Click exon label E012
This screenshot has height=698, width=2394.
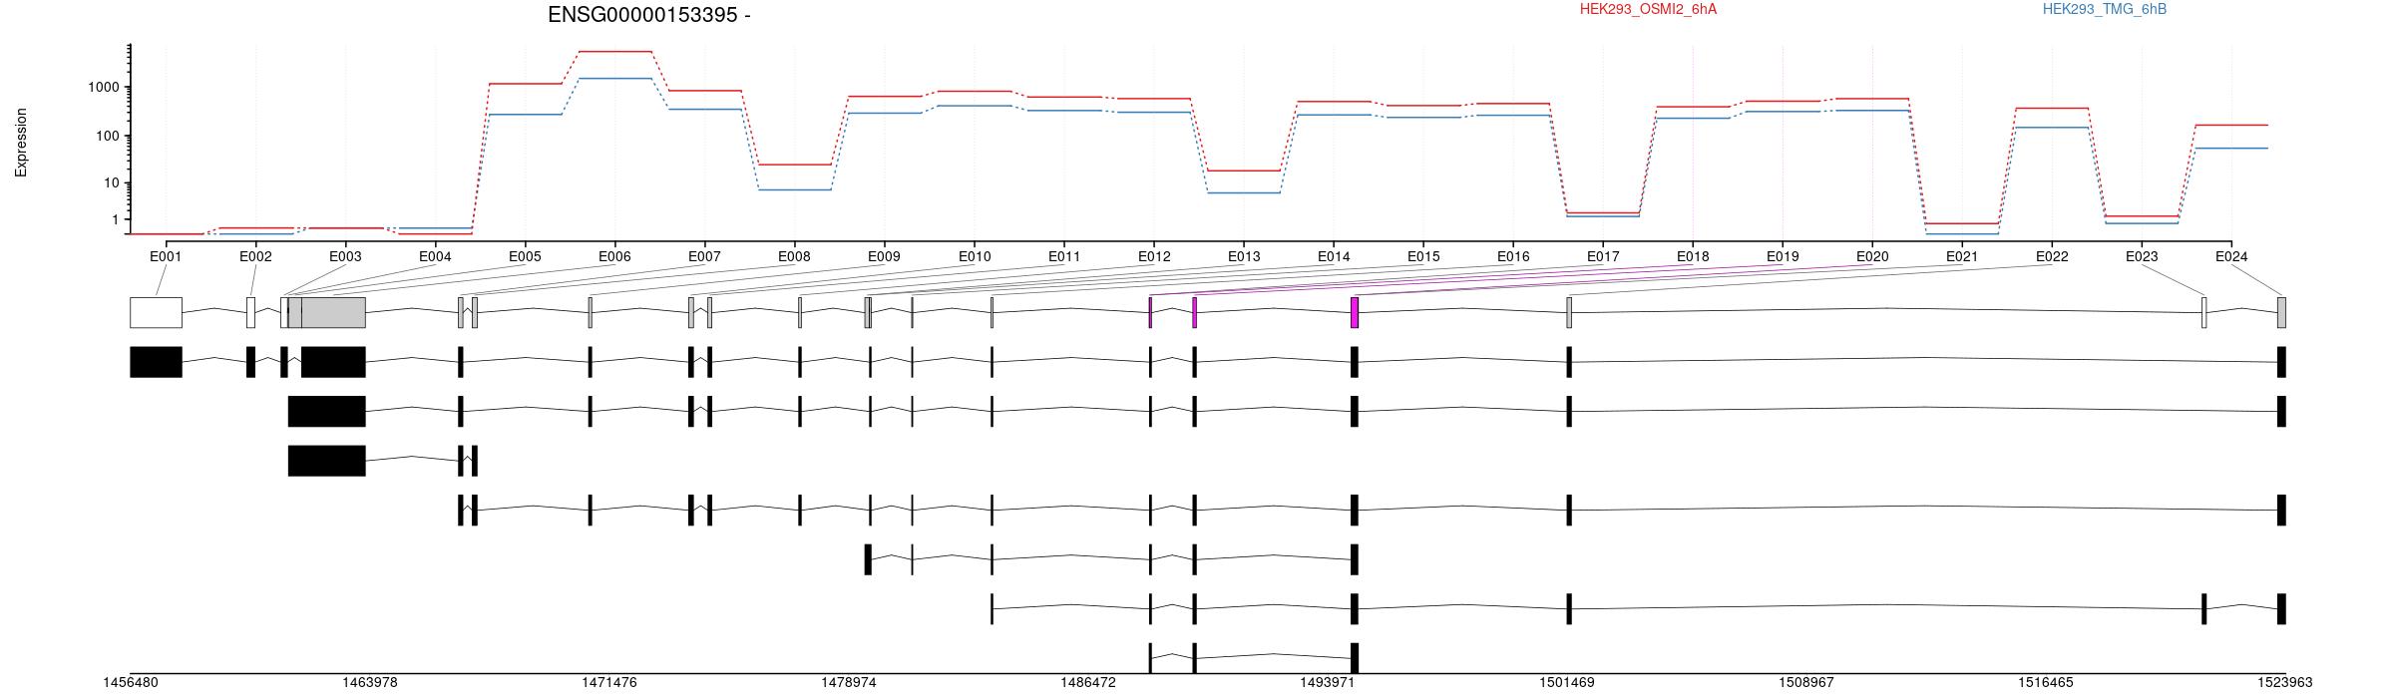1154,256
